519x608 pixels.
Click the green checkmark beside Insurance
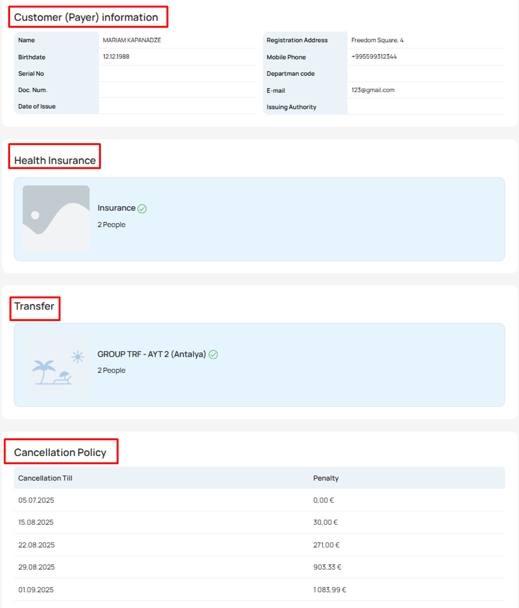pos(142,208)
